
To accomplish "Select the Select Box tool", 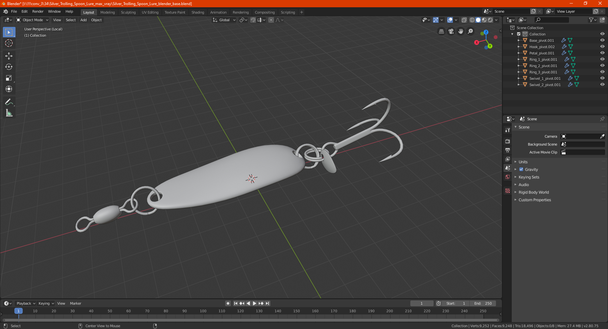I will [x=9, y=32].
